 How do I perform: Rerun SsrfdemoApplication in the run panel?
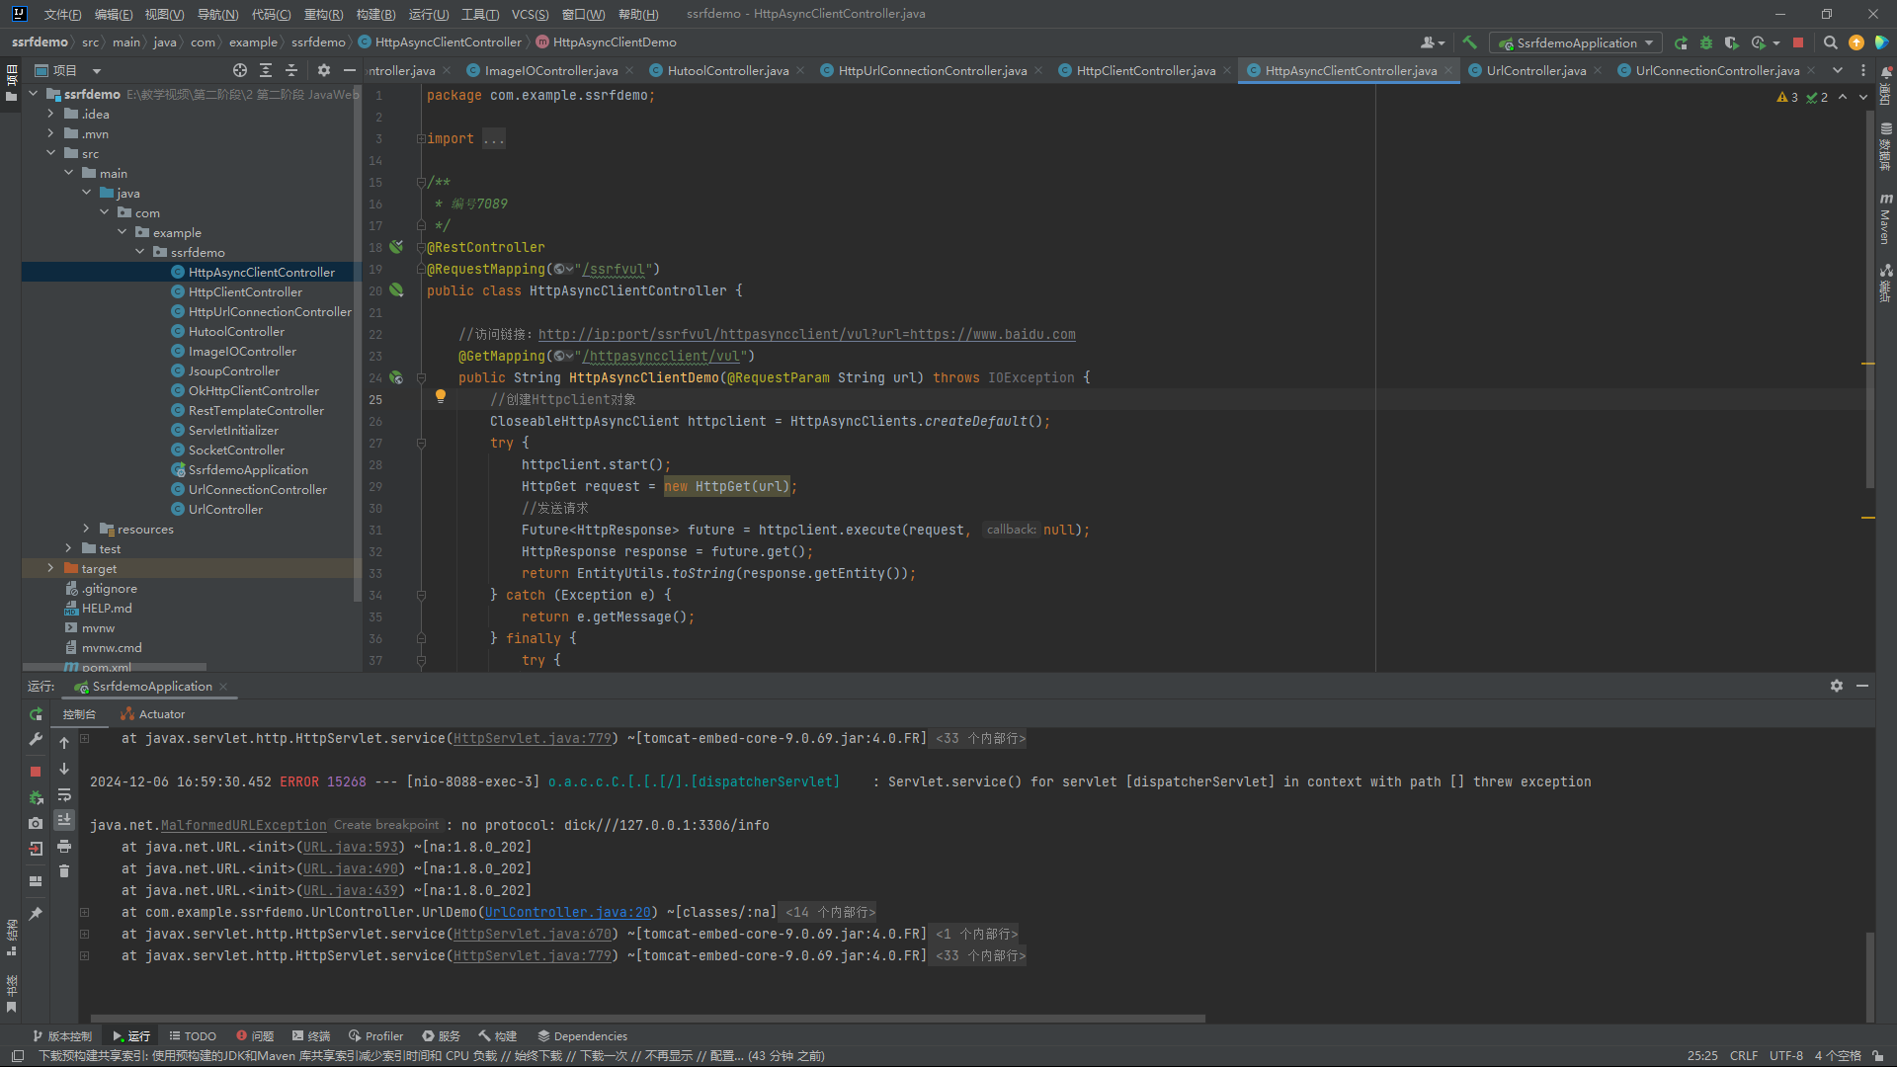[x=36, y=714]
